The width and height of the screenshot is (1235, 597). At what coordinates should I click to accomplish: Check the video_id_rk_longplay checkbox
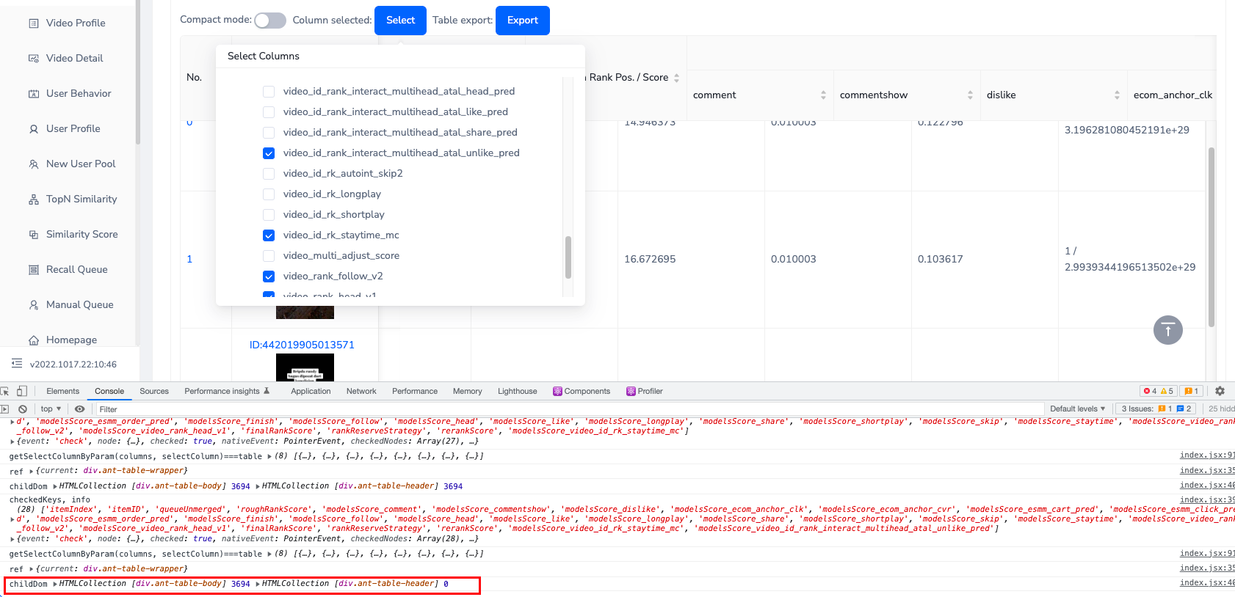269,194
